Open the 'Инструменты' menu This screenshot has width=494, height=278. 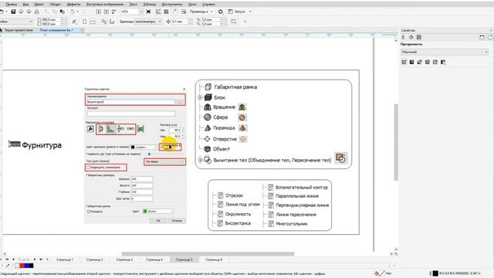172,5
